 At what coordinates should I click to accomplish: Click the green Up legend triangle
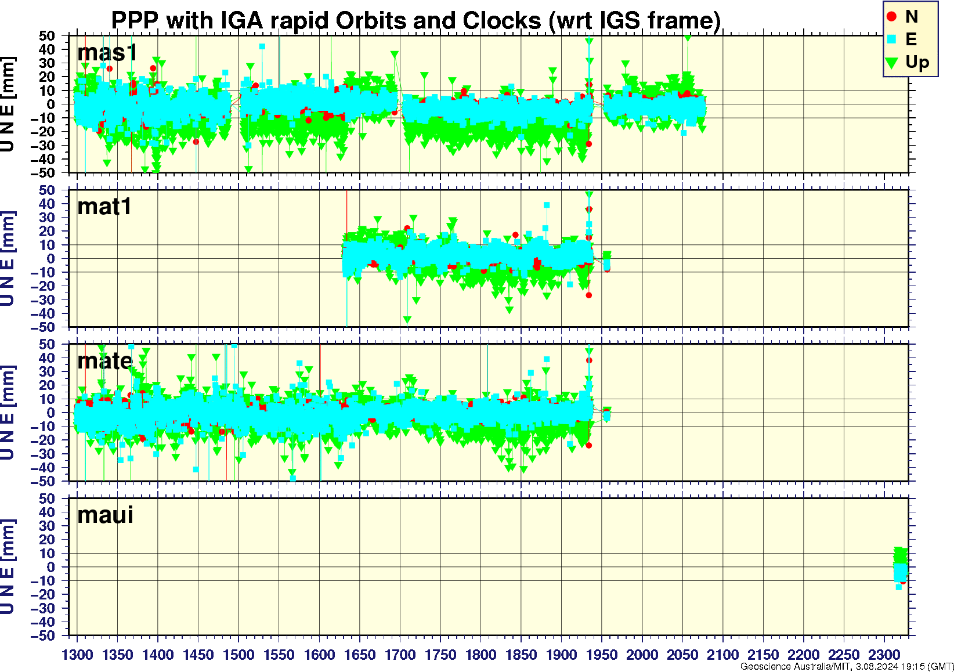[892, 62]
